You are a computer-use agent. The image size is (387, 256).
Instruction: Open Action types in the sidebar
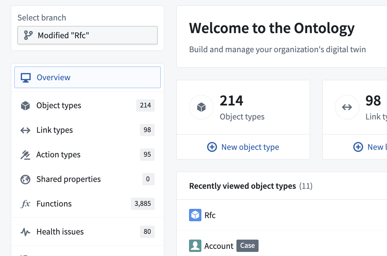click(x=87, y=155)
